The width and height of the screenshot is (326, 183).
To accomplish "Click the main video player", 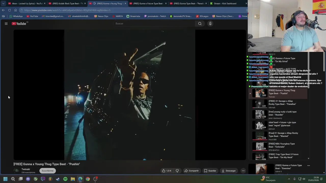I will tap(130, 95).
